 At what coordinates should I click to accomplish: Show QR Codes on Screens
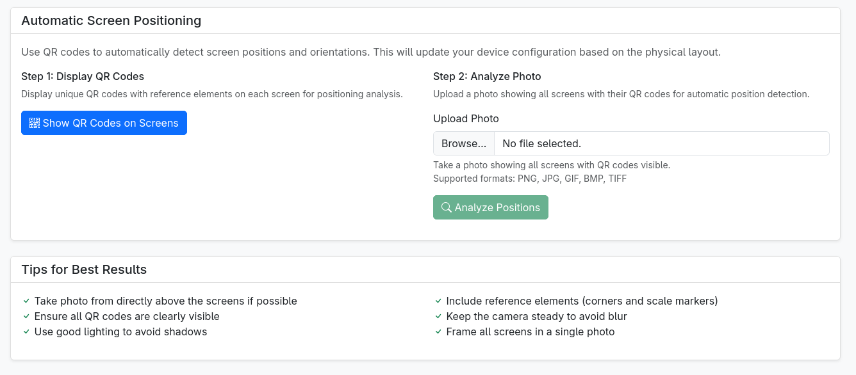click(x=104, y=123)
